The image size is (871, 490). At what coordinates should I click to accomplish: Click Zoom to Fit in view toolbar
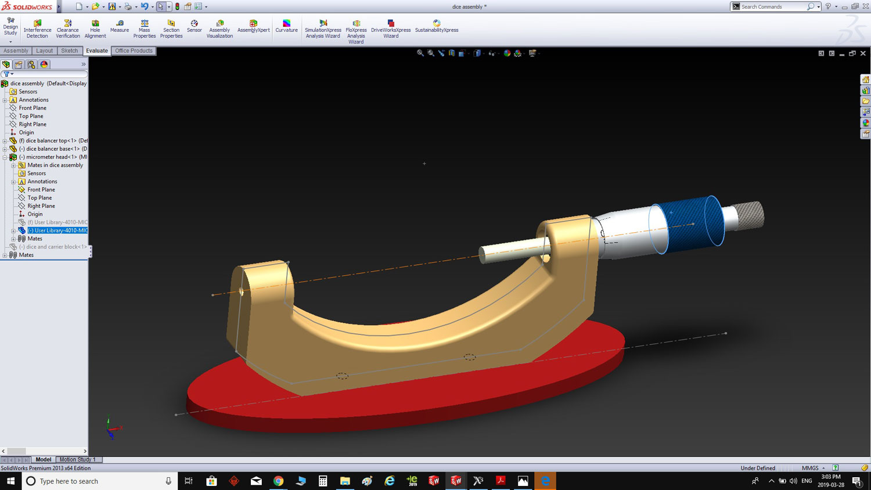click(x=420, y=53)
